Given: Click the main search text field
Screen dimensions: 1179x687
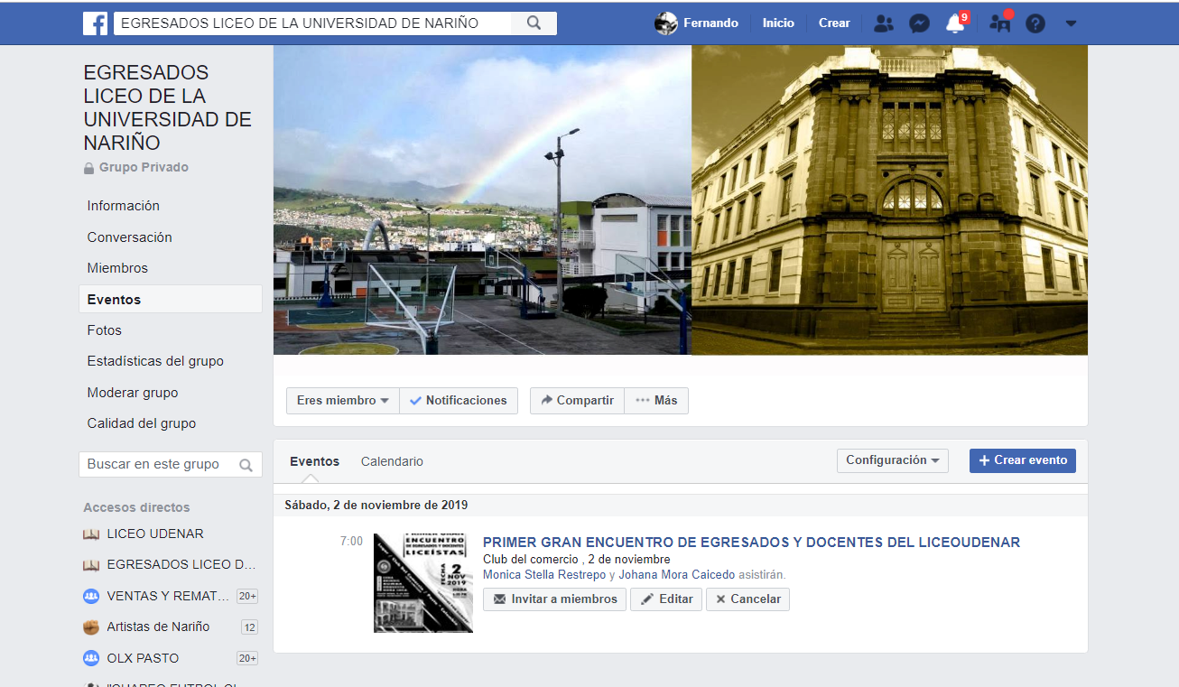Looking at the screenshot, I should pos(312,23).
